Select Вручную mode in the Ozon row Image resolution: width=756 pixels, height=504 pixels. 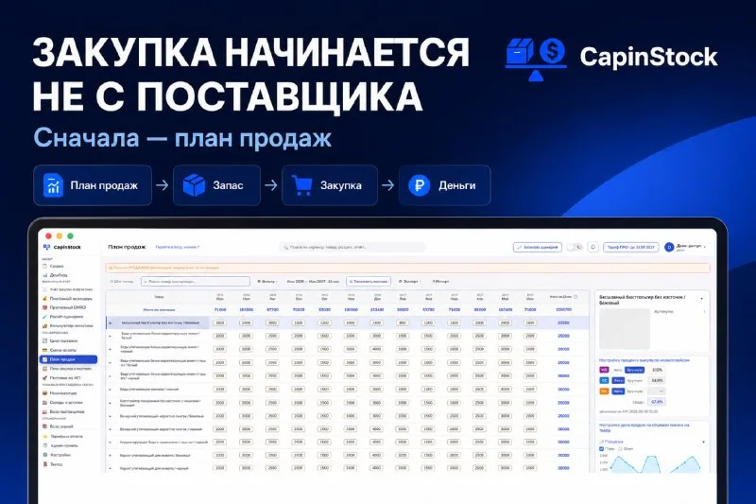pos(635,380)
